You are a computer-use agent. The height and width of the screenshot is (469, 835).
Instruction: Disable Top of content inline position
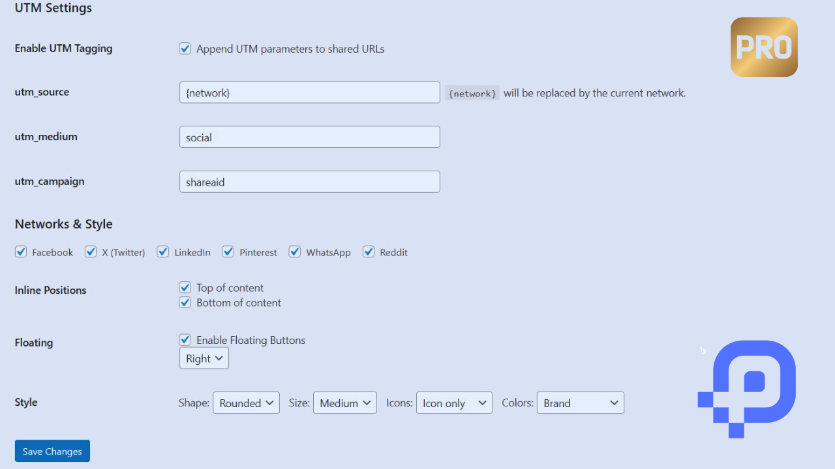[185, 287]
